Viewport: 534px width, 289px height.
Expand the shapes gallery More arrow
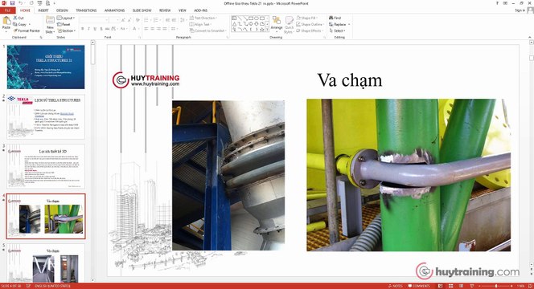click(x=267, y=30)
